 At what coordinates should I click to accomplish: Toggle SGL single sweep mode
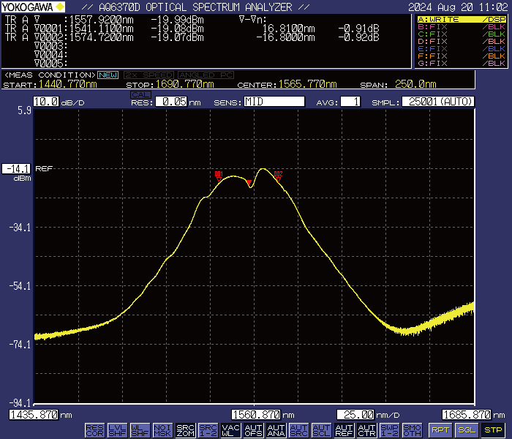tap(466, 430)
